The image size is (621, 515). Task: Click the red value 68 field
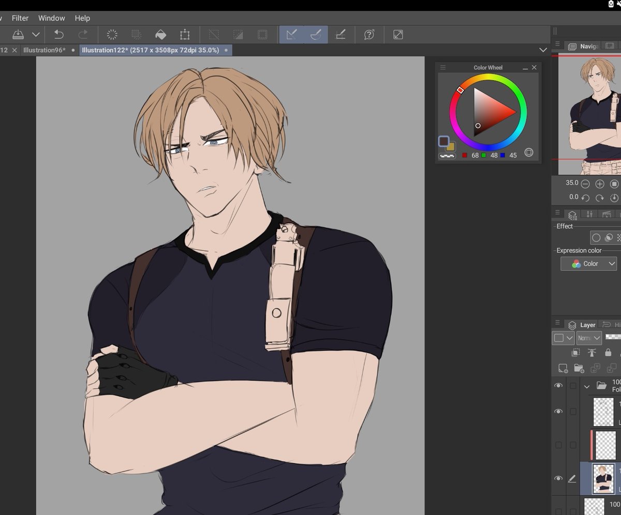pyautogui.click(x=475, y=155)
